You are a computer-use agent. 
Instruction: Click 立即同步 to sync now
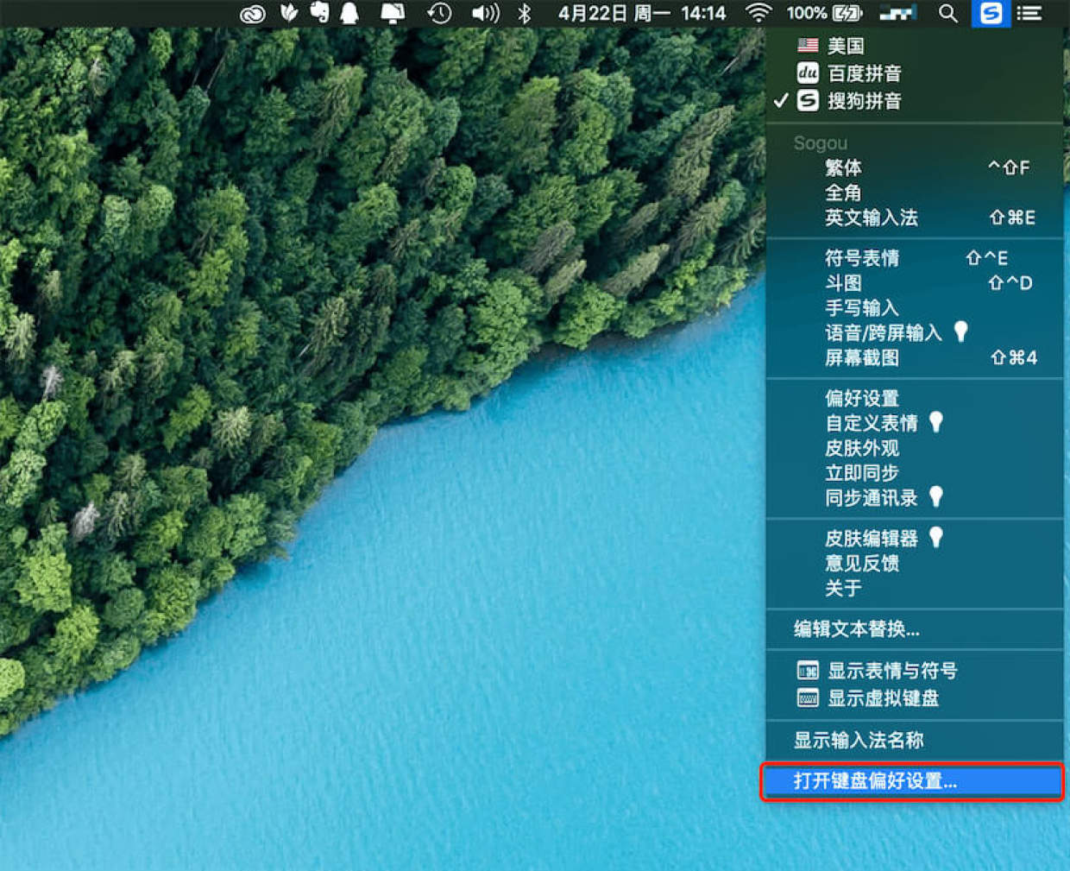pyautogui.click(x=915, y=473)
